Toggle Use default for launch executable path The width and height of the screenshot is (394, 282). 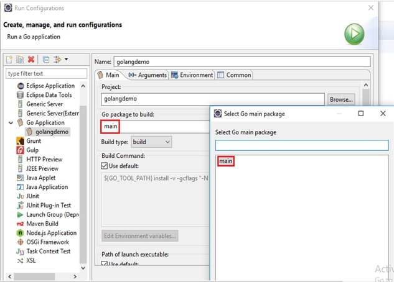[x=105, y=264]
